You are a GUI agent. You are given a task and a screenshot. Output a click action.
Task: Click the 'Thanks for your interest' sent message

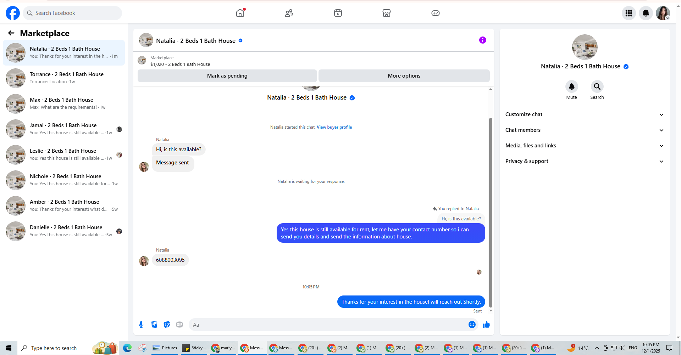pyautogui.click(x=411, y=302)
